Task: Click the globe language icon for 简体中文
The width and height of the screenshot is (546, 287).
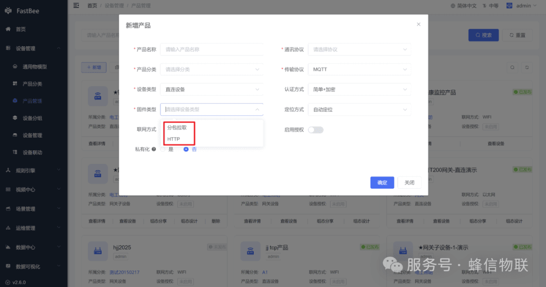Action: [452, 6]
